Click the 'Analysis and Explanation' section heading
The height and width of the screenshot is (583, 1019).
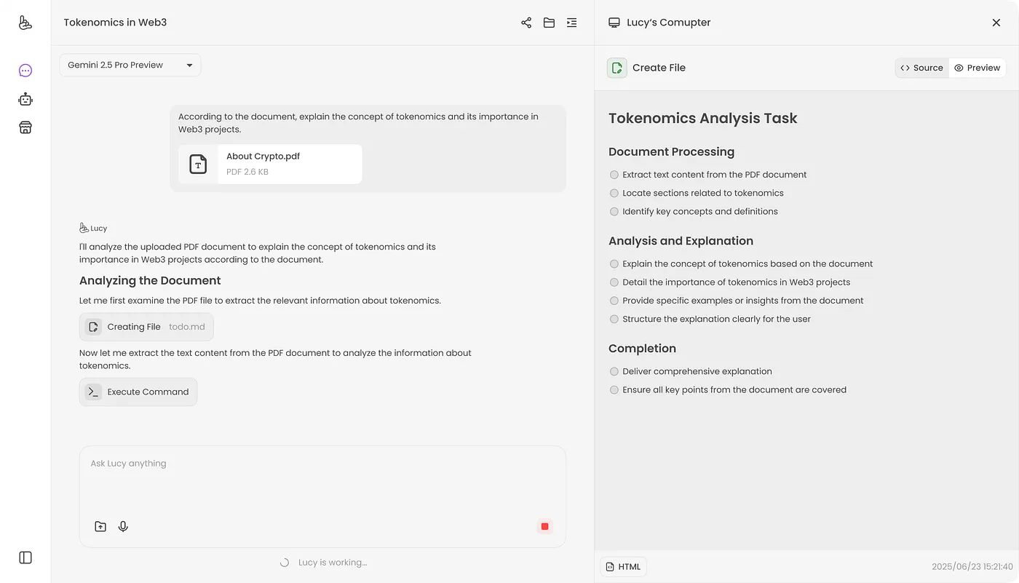(x=681, y=241)
